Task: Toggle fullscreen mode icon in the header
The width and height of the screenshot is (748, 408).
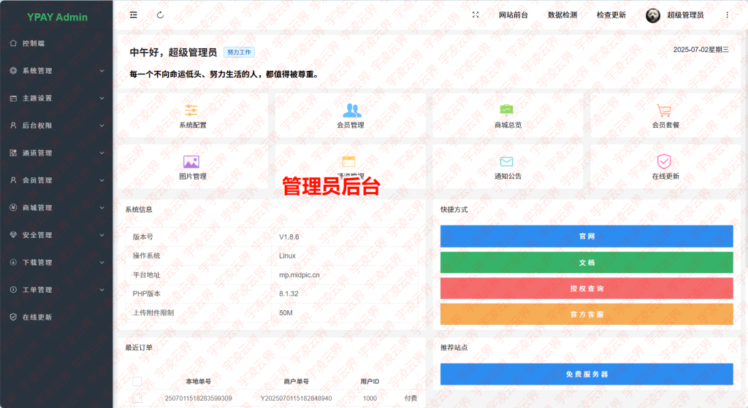Action: (476, 15)
